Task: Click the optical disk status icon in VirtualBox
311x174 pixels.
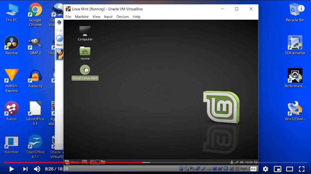Action: pyautogui.click(x=186, y=169)
